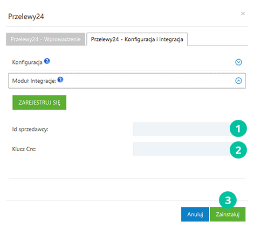Click the Konfiguracja section header text
This screenshot has width=254, height=230.
pos(27,62)
